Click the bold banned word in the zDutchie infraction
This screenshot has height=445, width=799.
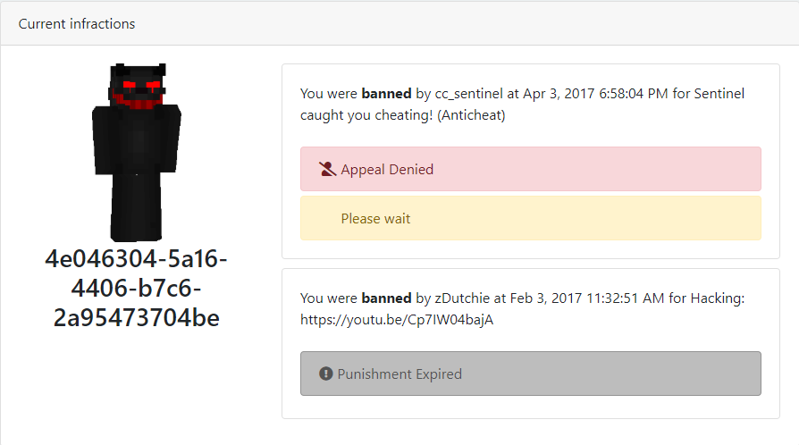click(386, 298)
